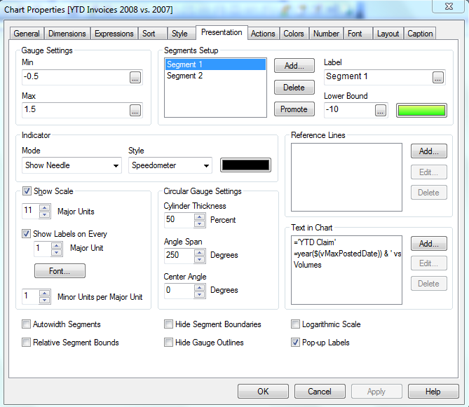Screen dimensions: 469x407
Task: Enable Autowidth Segments
Action: coord(26,324)
